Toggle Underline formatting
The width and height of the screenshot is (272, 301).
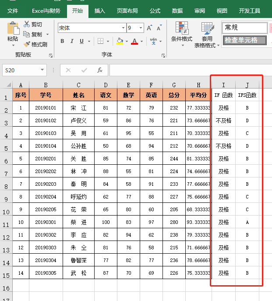[x=81, y=41]
